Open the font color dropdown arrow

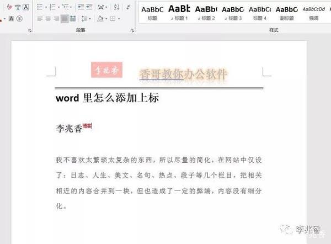point(4,19)
